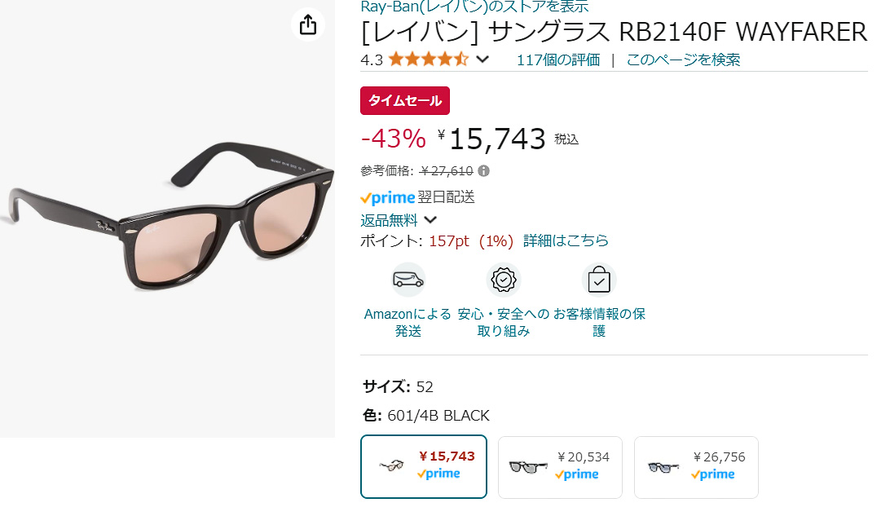Click the share icon above the product image
Viewport: 890px width, 516px height.
[x=307, y=24]
